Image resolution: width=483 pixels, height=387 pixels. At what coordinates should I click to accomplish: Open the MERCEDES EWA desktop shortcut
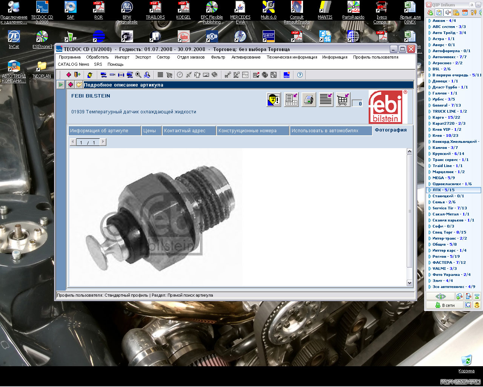coord(240,12)
